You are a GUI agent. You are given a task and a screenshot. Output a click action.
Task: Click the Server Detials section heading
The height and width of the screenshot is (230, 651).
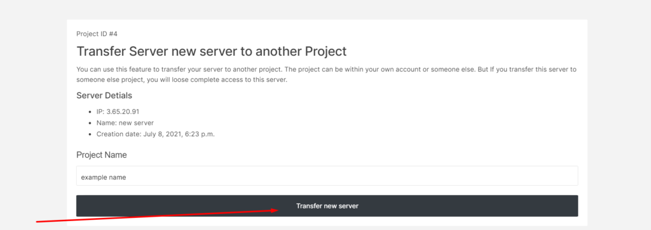(x=104, y=96)
